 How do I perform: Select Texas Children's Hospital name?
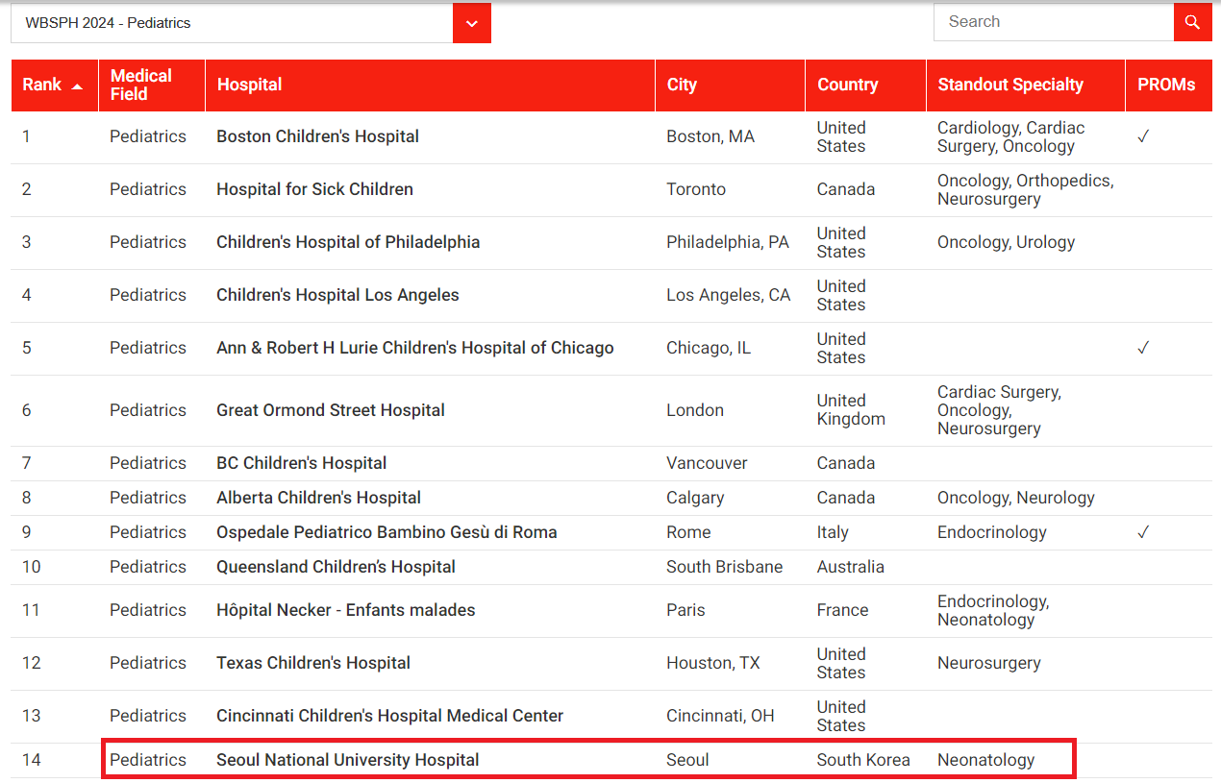coord(313,663)
